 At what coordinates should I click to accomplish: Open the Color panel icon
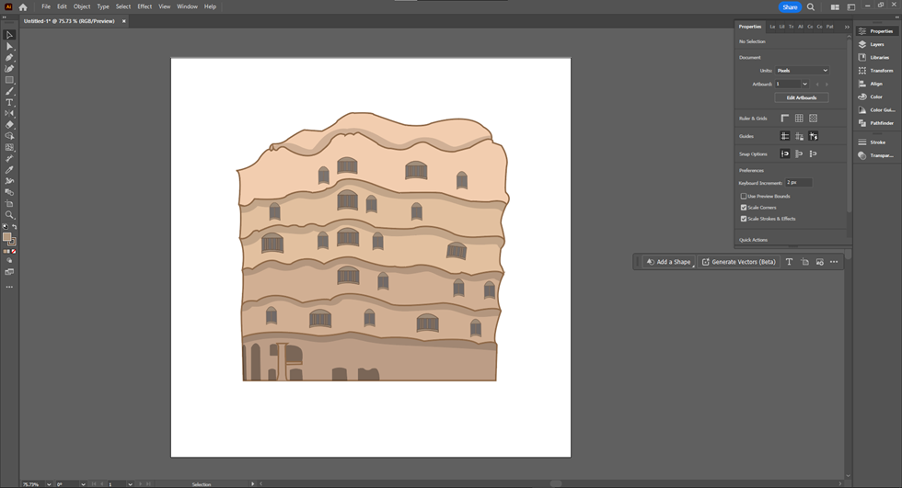tap(862, 97)
